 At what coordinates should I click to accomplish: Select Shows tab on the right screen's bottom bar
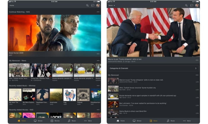click(x=137, y=121)
